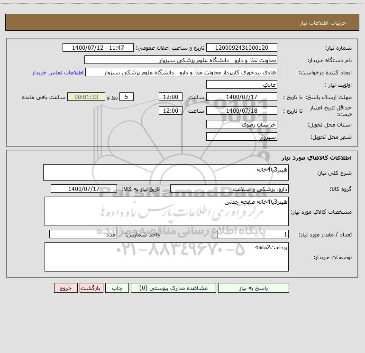Click the چاپ print button
365x353 pixels.
117,288
